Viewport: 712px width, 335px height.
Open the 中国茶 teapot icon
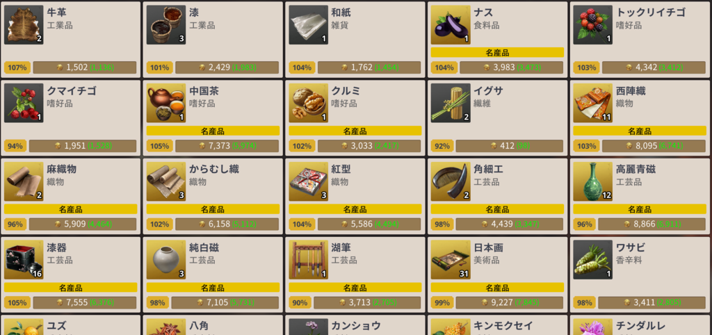(166, 103)
